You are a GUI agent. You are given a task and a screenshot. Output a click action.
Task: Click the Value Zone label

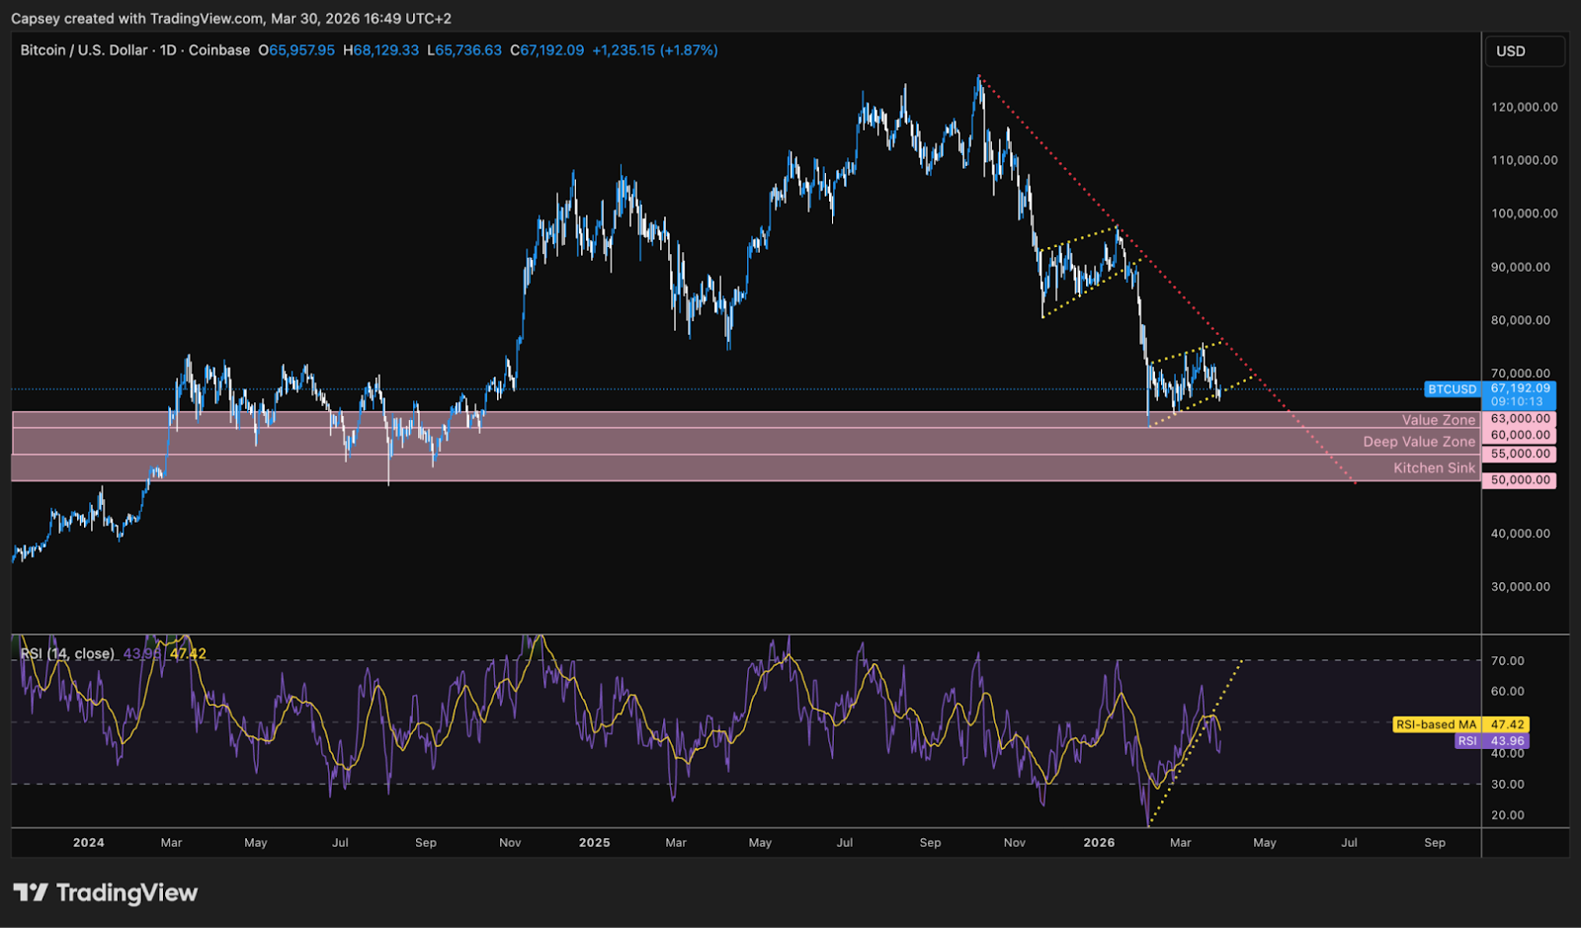tap(1438, 419)
